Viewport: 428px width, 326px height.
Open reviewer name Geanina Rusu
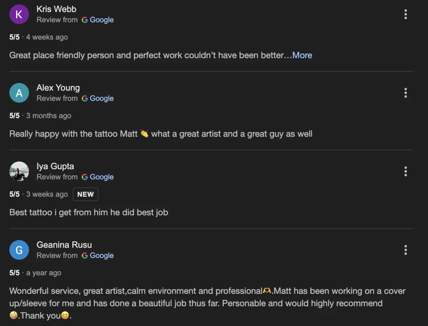[64, 245]
